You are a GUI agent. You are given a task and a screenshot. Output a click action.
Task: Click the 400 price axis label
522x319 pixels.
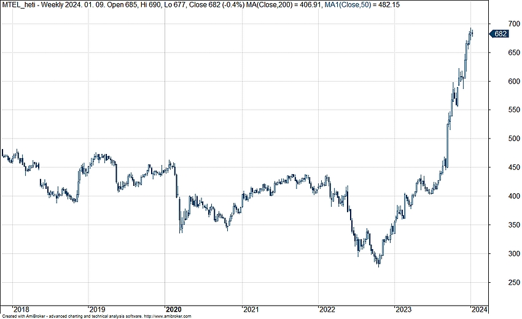[x=514, y=196]
